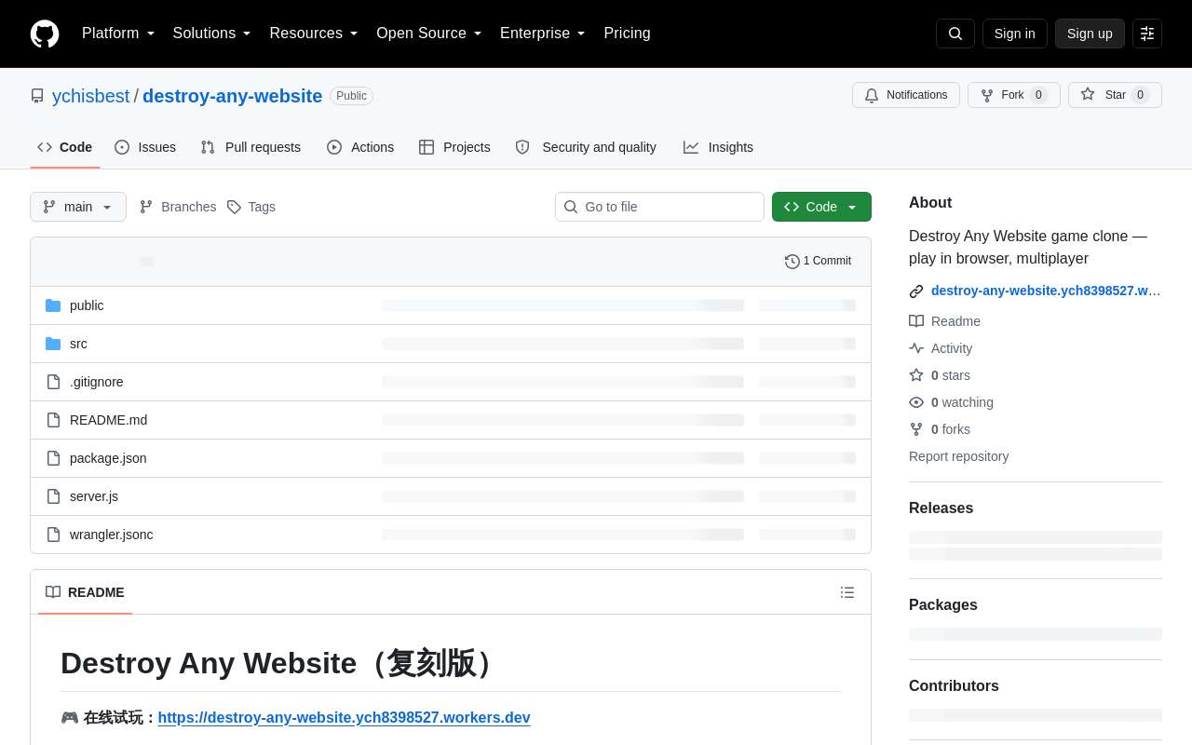
Task: Click the repository icon beside ychisbest
Action: (37, 96)
